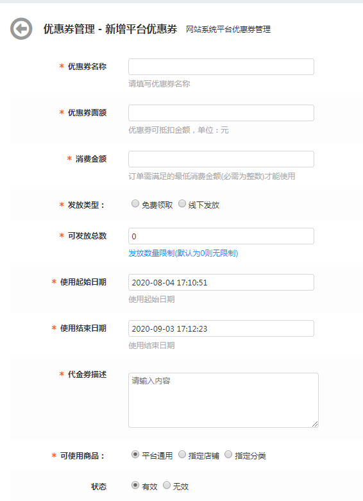Screen dimensions: 363x501
Task: Select the 线下发放 radio option
Action: click(x=181, y=203)
